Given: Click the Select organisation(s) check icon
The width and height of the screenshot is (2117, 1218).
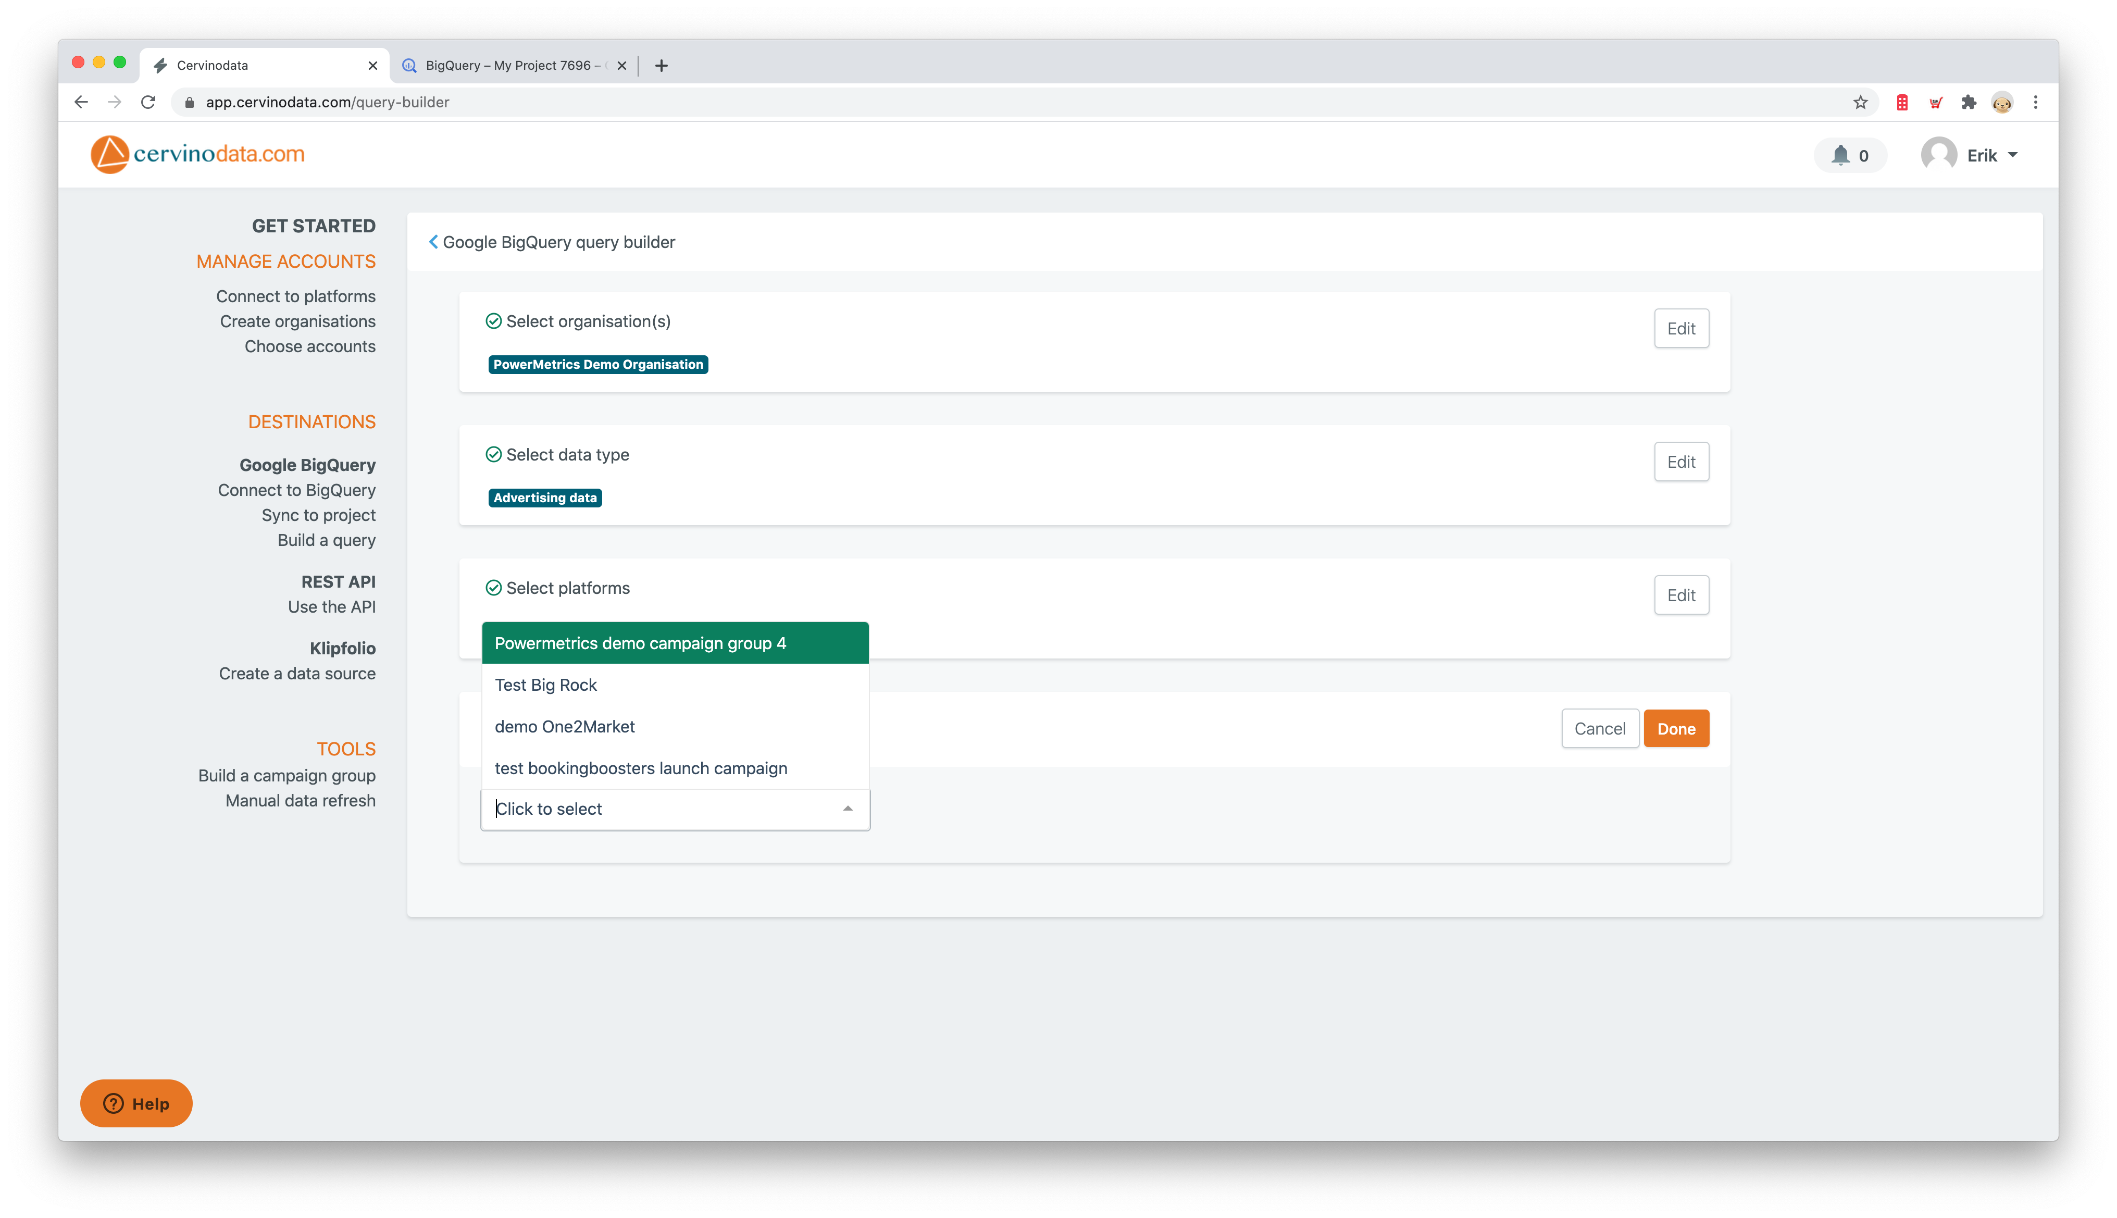Looking at the screenshot, I should point(493,321).
